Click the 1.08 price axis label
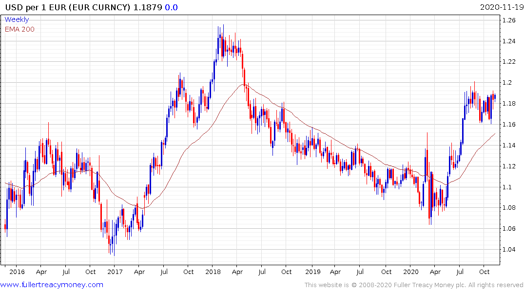 pos(509,208)
